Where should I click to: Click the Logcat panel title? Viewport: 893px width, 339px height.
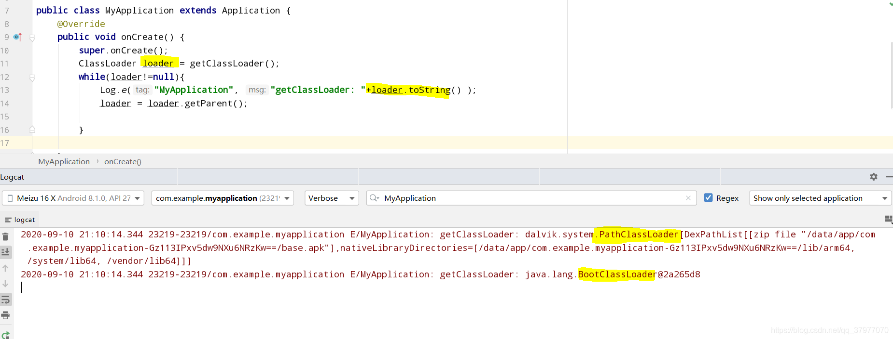pos(12,177)
